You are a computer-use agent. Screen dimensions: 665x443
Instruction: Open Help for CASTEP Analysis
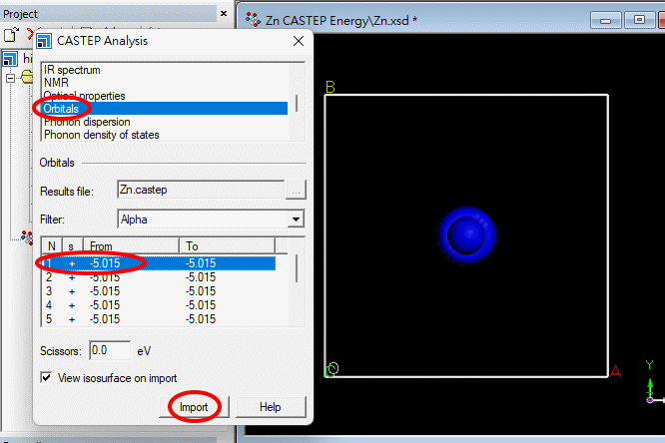coord(270,407)
